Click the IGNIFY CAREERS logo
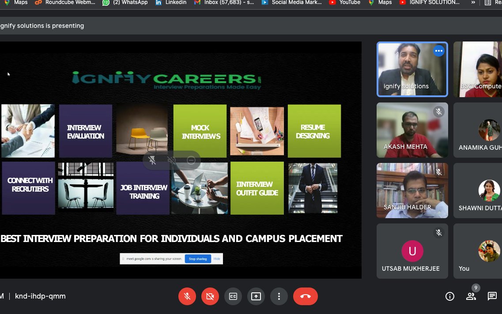The height and width of the screenshot is (314, 502). [x=166, y=80]
